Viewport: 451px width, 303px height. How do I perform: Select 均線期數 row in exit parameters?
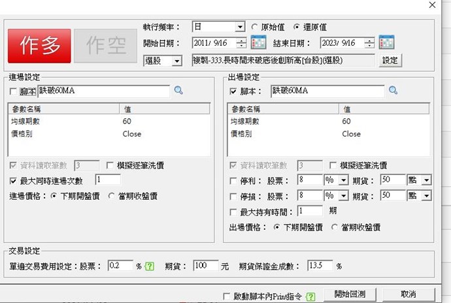(x=329, y=121)
